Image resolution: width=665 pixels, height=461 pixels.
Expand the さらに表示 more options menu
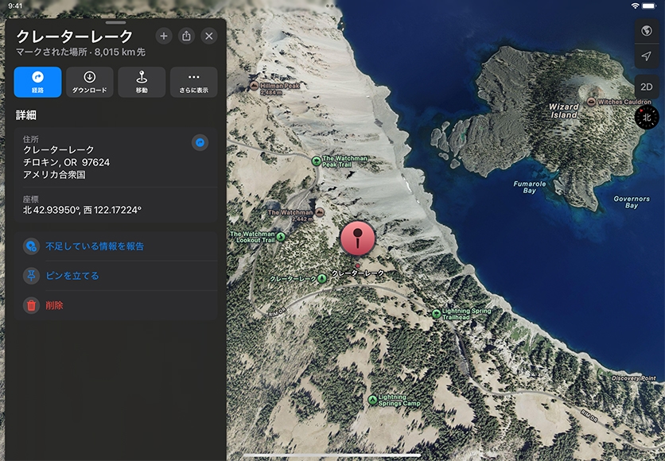point(193,82)
